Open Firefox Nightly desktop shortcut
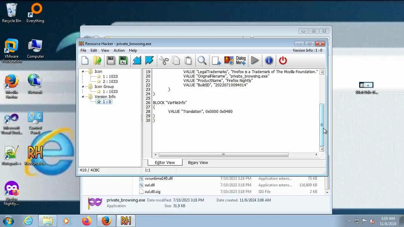This screenshot has height=227, width=404. point(12,193)
